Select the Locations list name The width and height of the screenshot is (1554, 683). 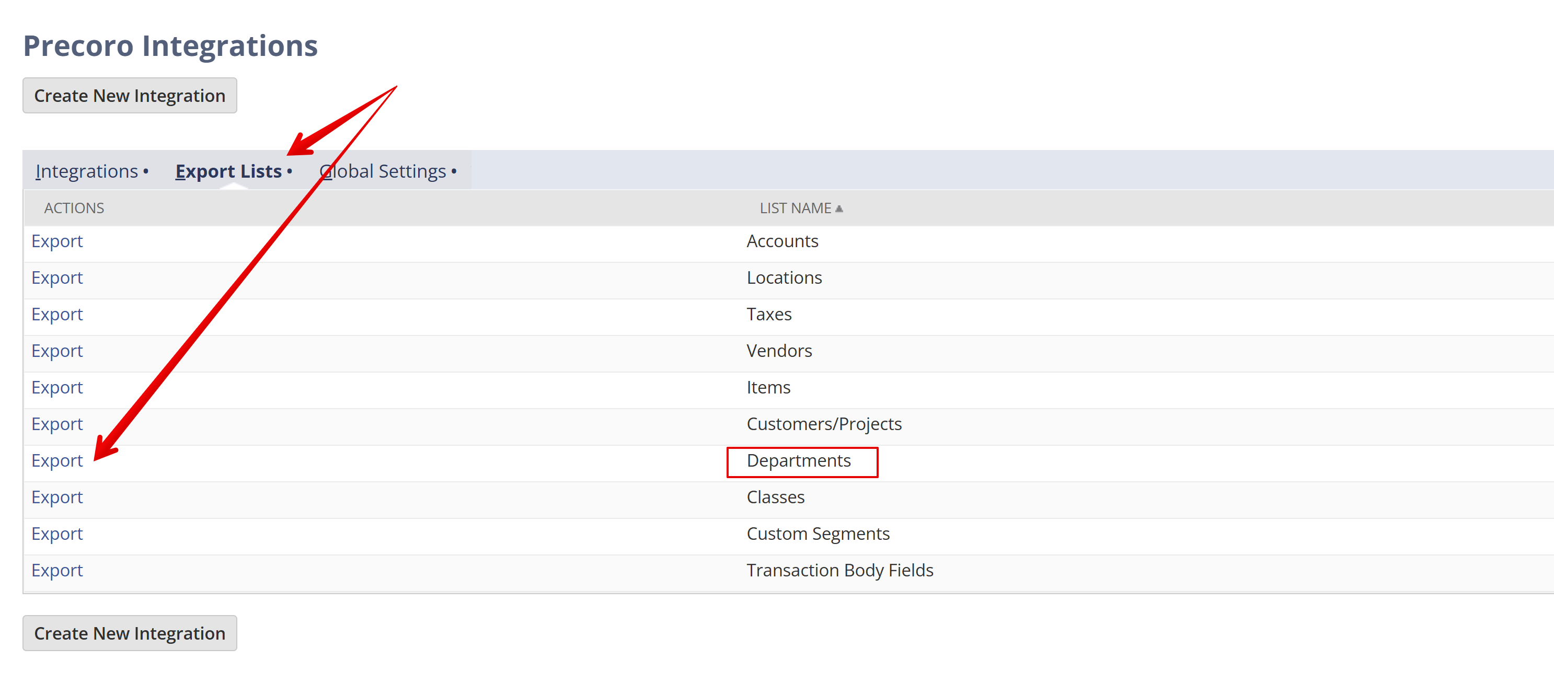784,278
